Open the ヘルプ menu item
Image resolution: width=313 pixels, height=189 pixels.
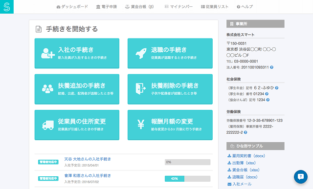245,7
